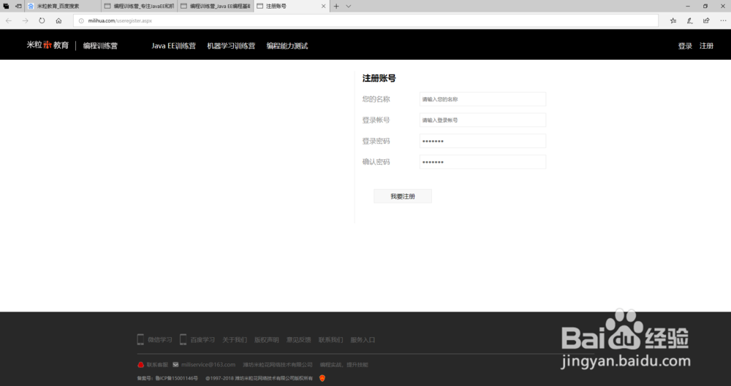Open 联系我们 in the footer
This screenshot has width=731, height=386.
click(x=330, y=340)
